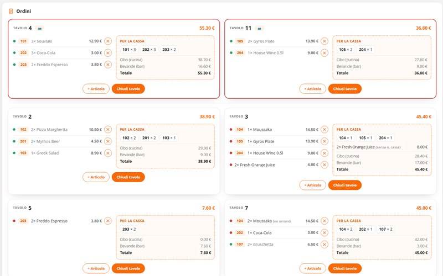Add an article to Tavolo 7

(x=312, y=268)
